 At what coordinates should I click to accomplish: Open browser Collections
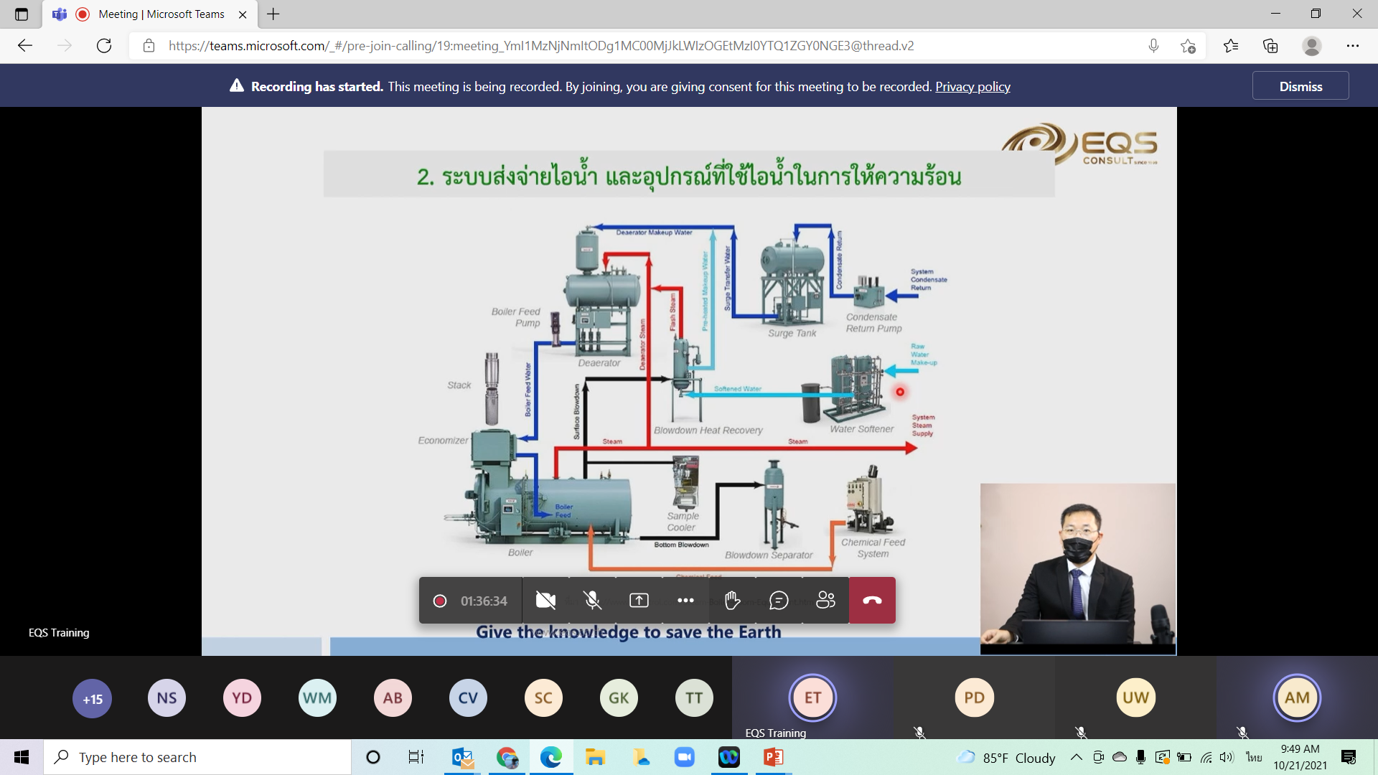1270,46
